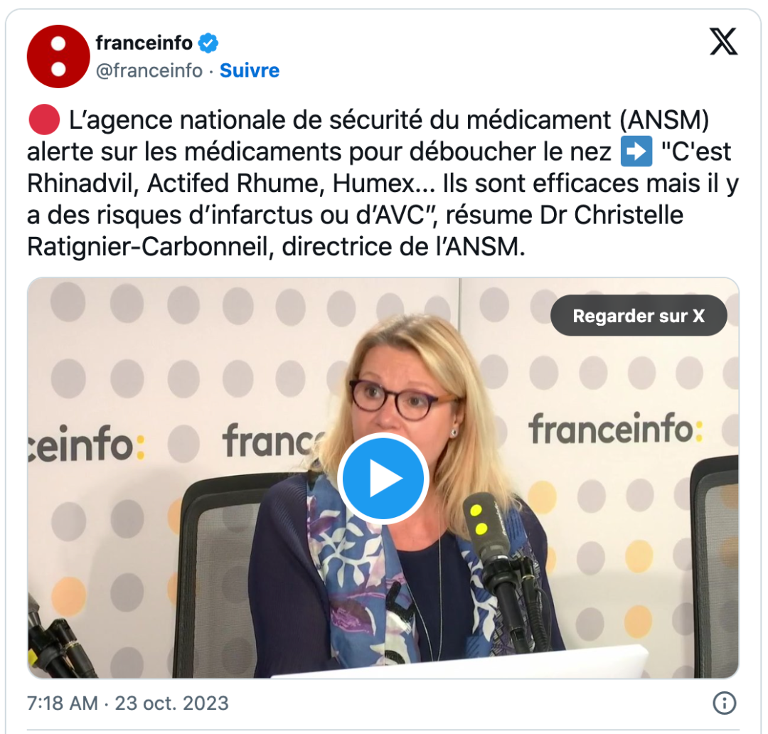Viewport: 768px width, 734px height.
Task: Open the 7:18 AM tweet timestamp
Action: pyautogui.click(x=62, y=703)
